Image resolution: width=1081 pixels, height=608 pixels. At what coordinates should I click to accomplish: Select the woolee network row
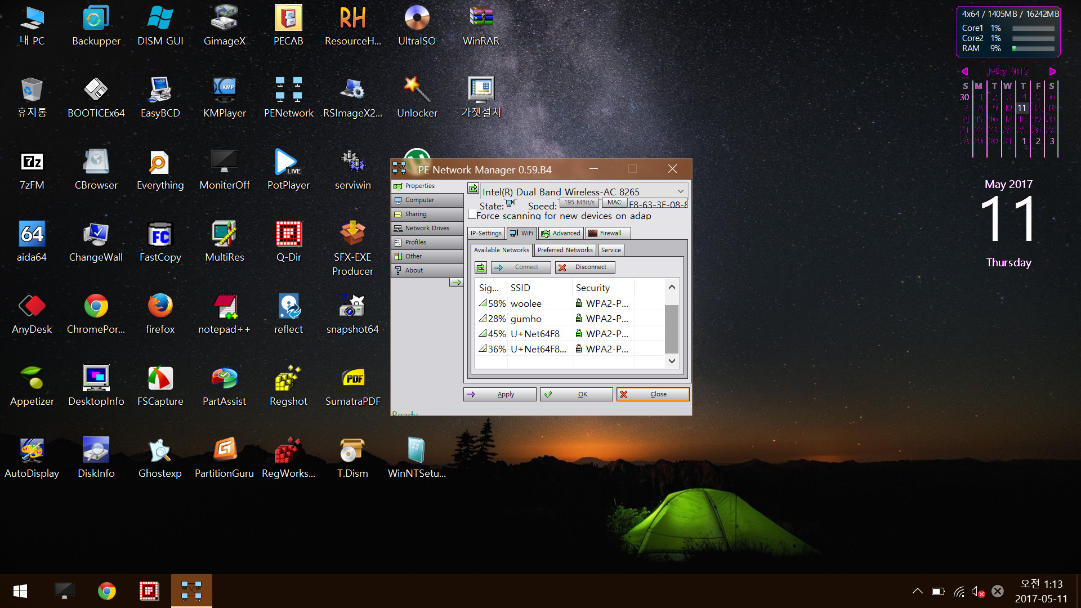pyautogui.click(x=570, y=303)
